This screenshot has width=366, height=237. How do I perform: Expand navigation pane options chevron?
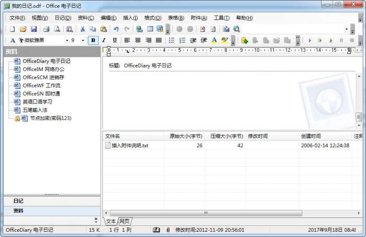click(96, 220)
